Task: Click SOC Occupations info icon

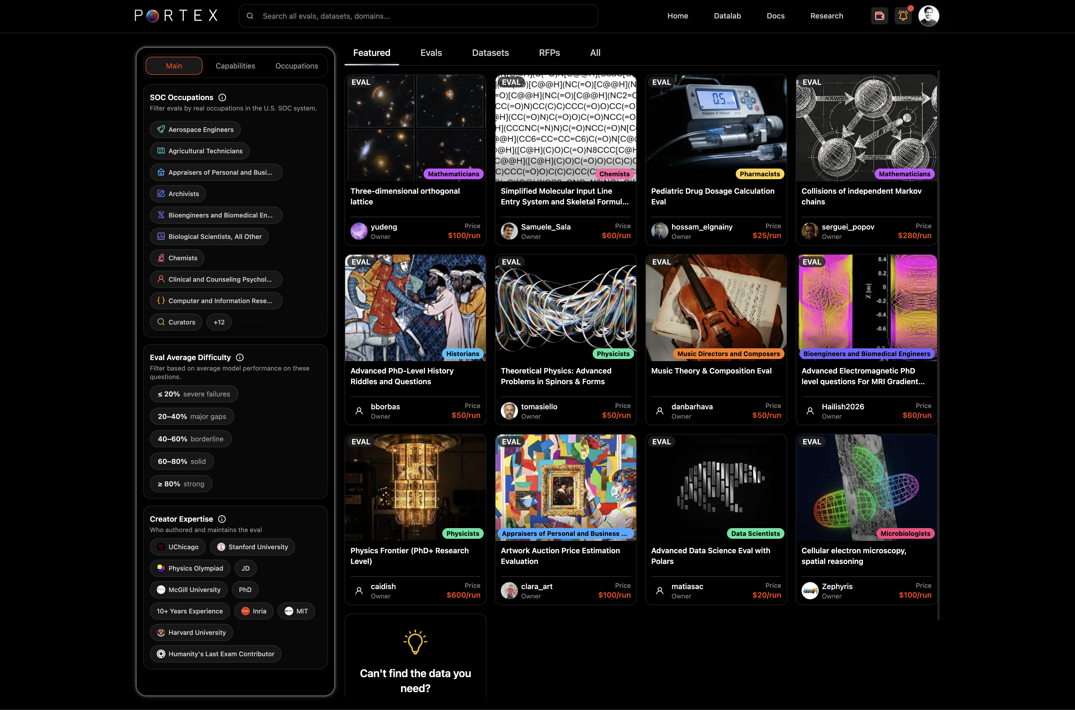Action: tap(222, 97)
